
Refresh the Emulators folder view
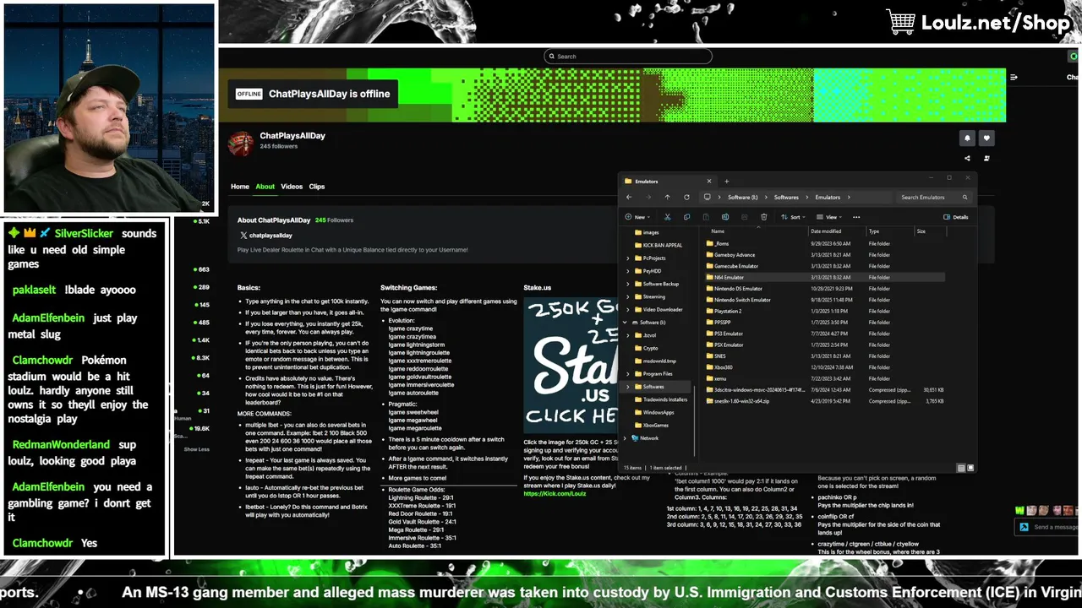[x=686, y=197]
